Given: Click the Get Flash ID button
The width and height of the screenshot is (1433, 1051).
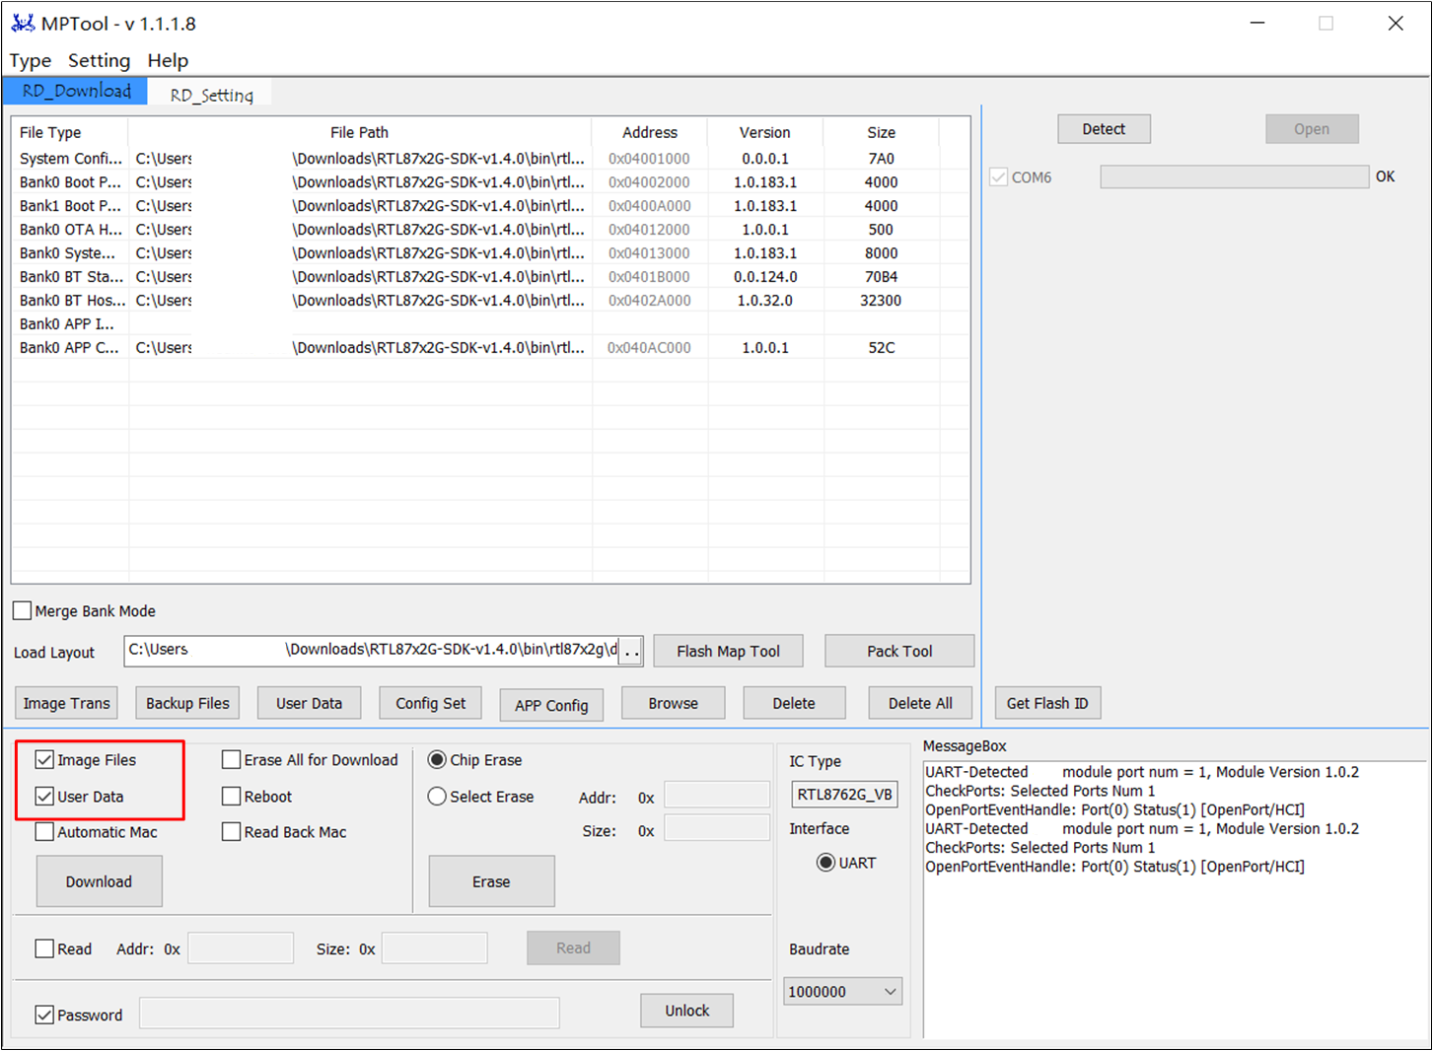Looking at the screenshot, I should tap(1046, 704).
